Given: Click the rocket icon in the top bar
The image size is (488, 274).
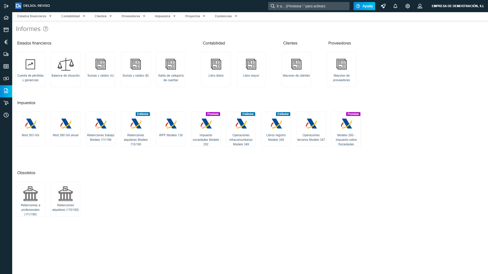Looking at the screenshot, I should coord(383,6).
